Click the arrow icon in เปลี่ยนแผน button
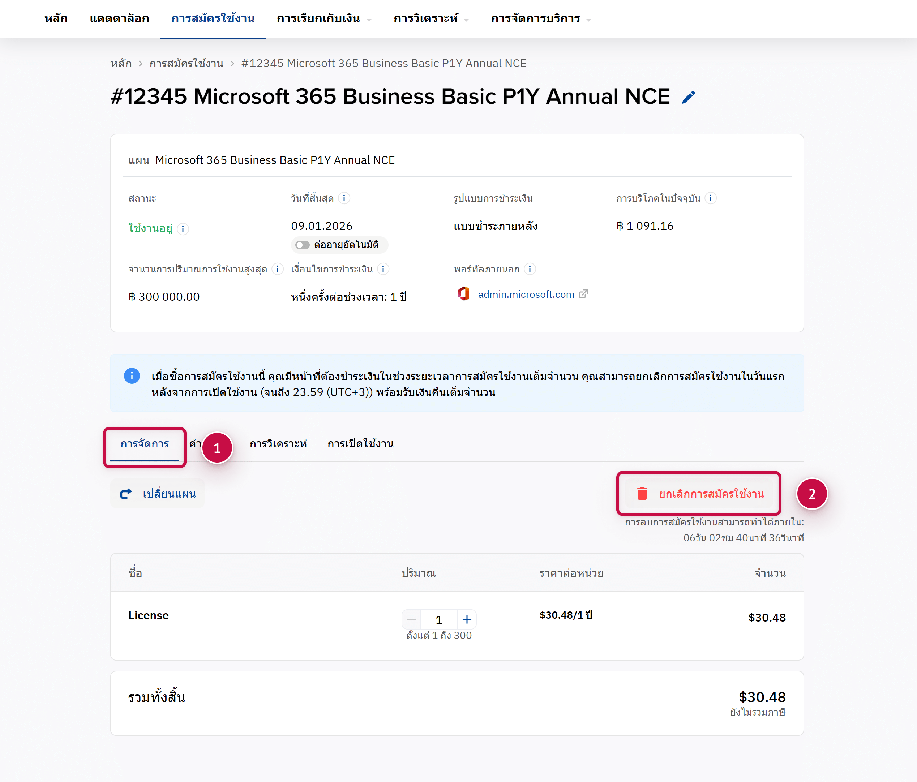This screenshot has width=917, height=782. click(126, 494)
